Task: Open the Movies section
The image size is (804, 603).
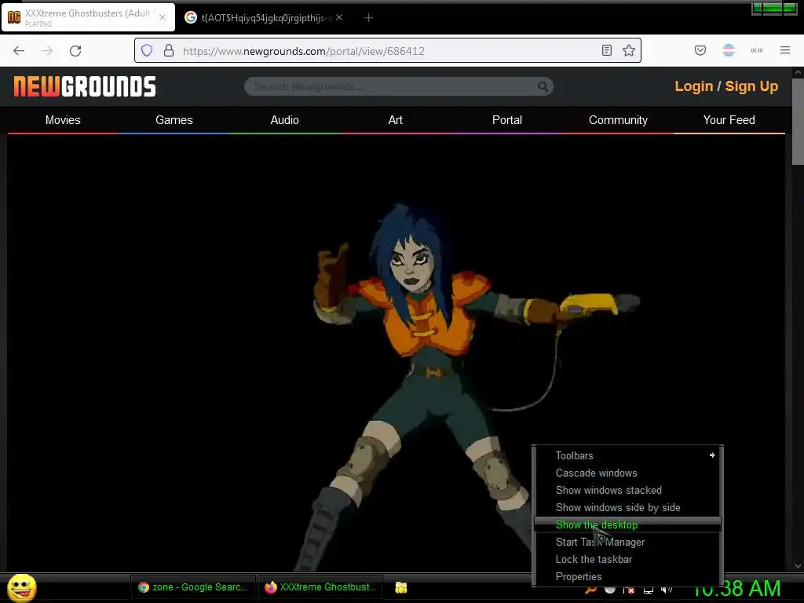Action: pyautogui.click(x=63, y=120)
